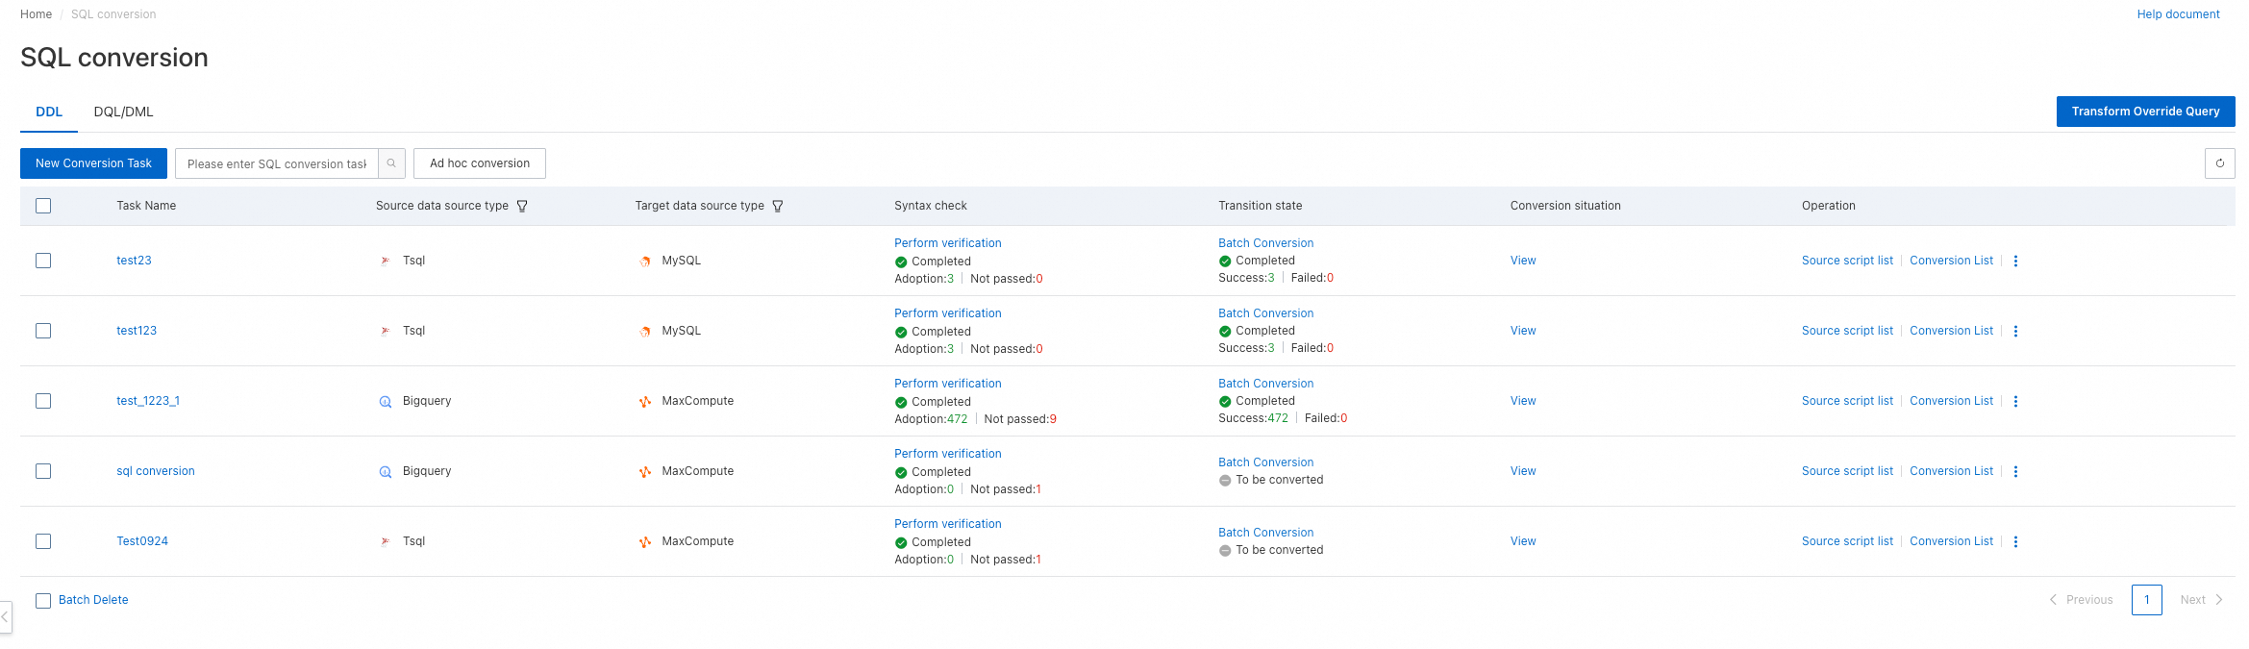Open Conversion List for Test0924
The width and height of the screenshot is (2249, 649).
click(1951, 541)
